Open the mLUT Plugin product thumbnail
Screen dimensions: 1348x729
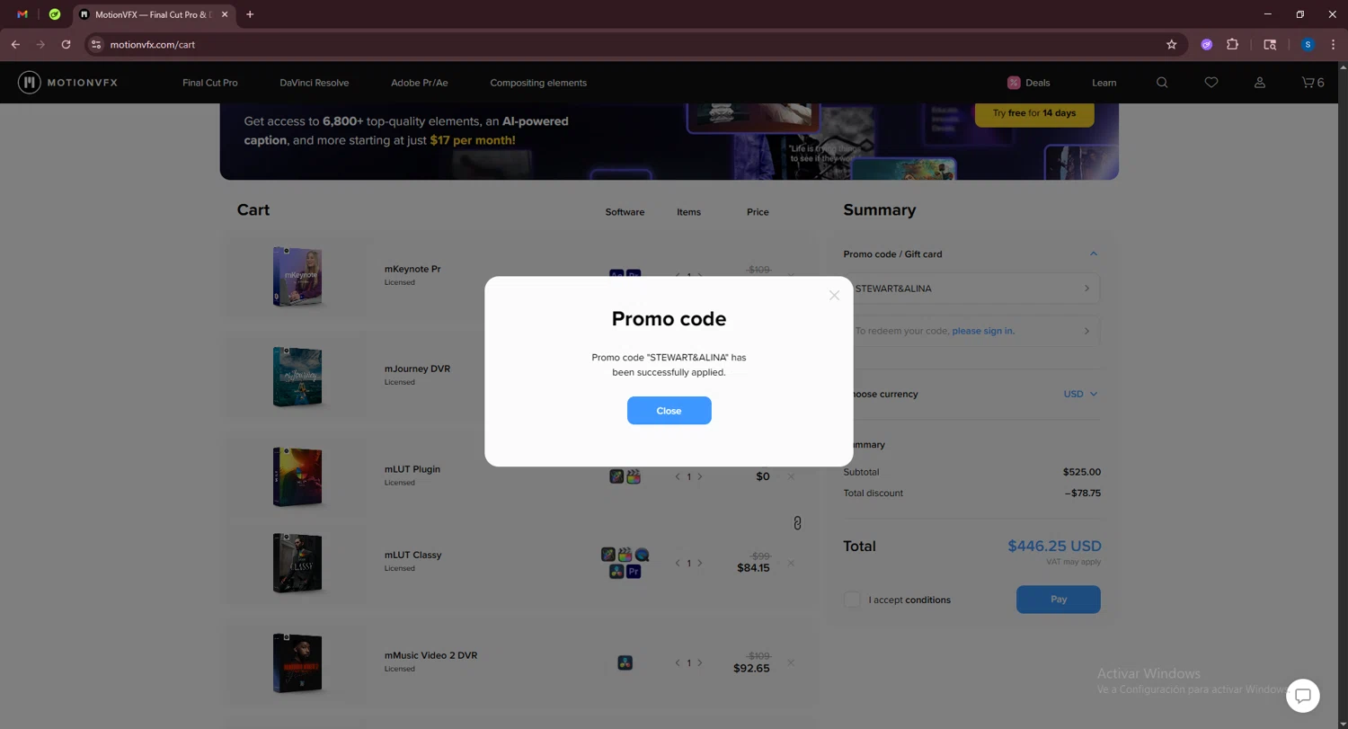(x=297, y=476)
